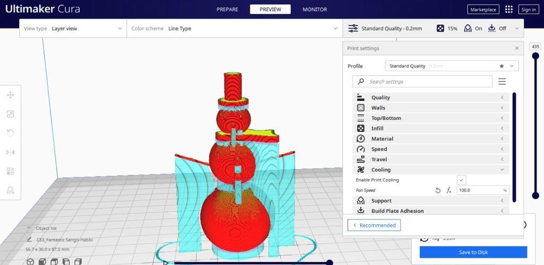Screen dimensions: 544x265
Task: Reset Fan Speed with revert arrow
Action: (438, 190)
